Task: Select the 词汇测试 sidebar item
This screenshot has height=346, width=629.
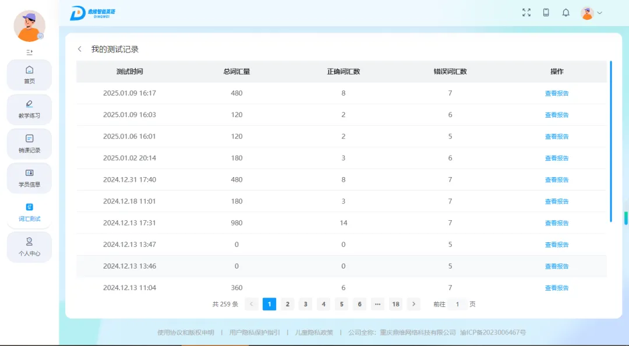Action: (29, 212)
